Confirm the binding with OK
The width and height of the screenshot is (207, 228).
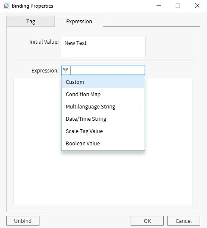point(147,221)
